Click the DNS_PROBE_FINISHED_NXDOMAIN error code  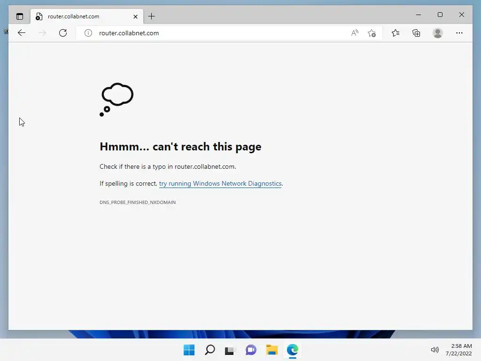138,202
